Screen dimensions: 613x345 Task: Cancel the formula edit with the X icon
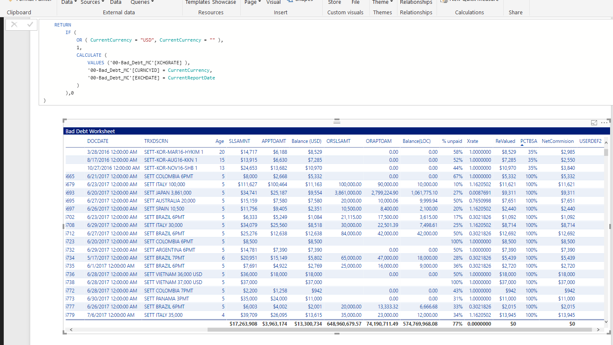(x=14, y=24)
